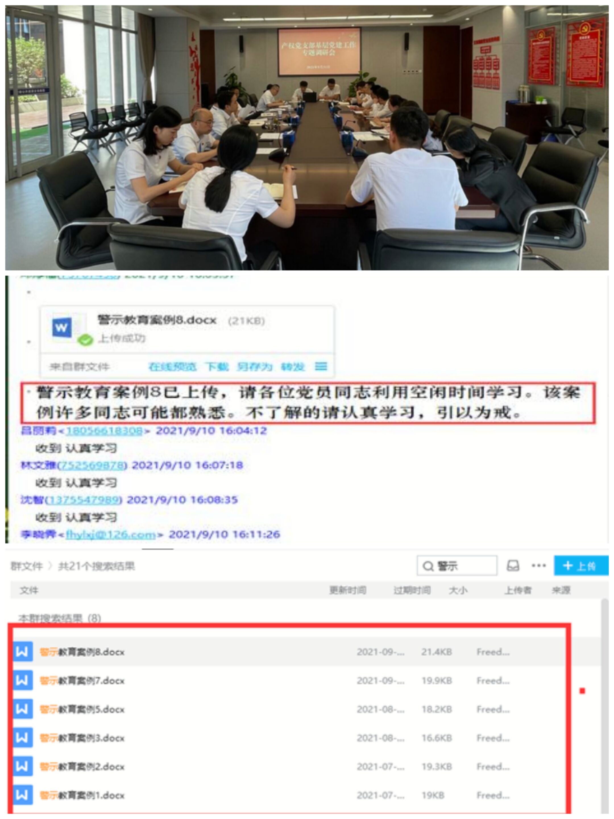Viewport: 614px width, 819px height.
Task: Click 转发 to forward the file
Action: [x=293, y=367]
